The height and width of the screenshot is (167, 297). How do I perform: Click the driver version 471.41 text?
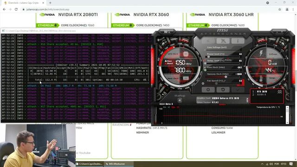pos(215,102)
